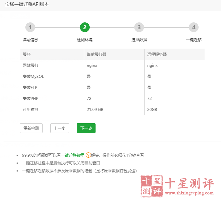
Task: Click the orange question mark help icon
Action: tap(88, 155)
